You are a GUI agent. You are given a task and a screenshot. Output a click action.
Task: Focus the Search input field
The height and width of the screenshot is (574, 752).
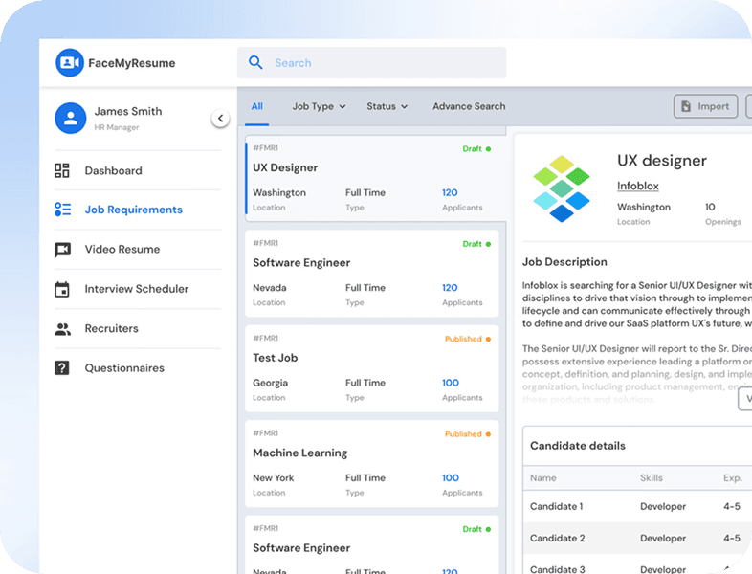click(x=371, y=63)
